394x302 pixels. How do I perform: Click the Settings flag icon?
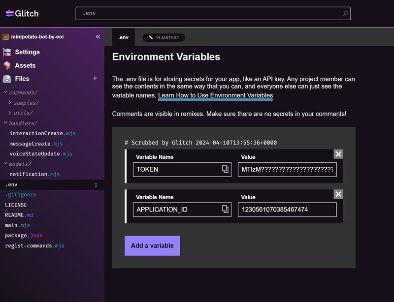click(x=7, y=52)
